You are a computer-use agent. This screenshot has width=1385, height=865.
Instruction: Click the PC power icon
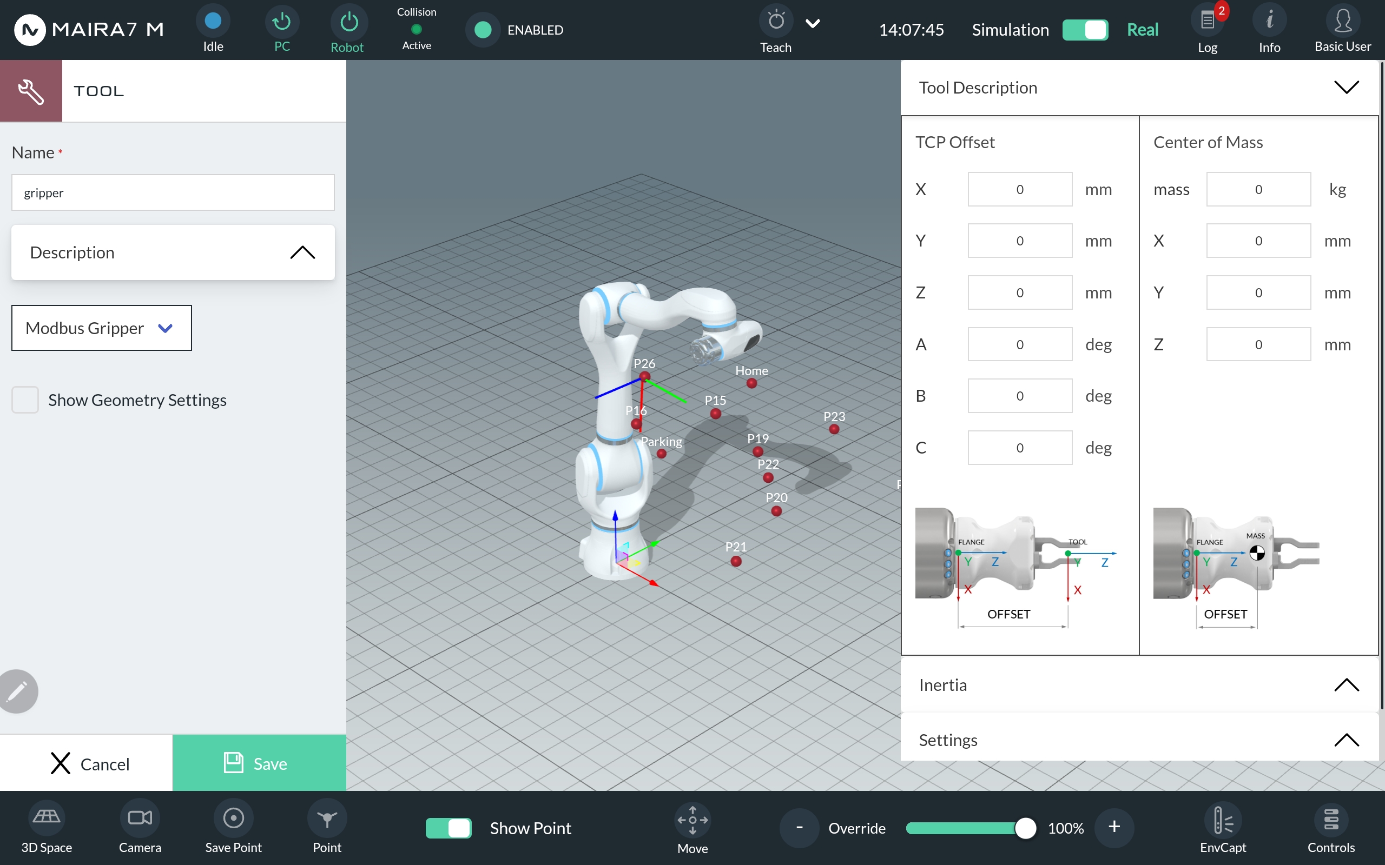pyautogui.click(x=281, y=21)
